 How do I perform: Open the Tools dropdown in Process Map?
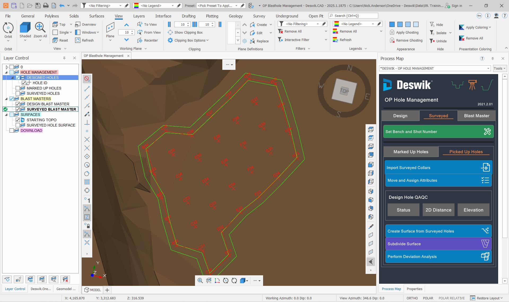500,68
